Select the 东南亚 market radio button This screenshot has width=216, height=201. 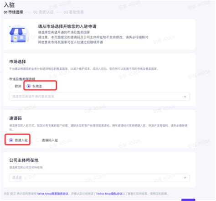(29, 86)
